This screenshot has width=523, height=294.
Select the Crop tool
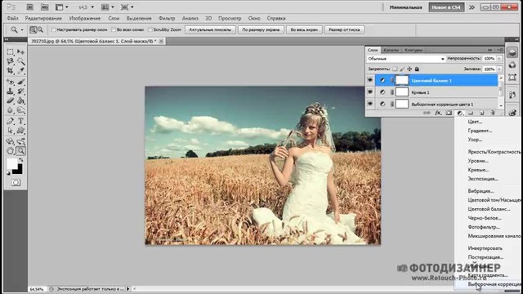coord(11,71)
